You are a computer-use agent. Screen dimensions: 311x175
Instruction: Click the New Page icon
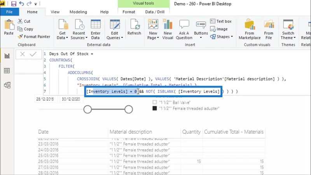point(153,24)
